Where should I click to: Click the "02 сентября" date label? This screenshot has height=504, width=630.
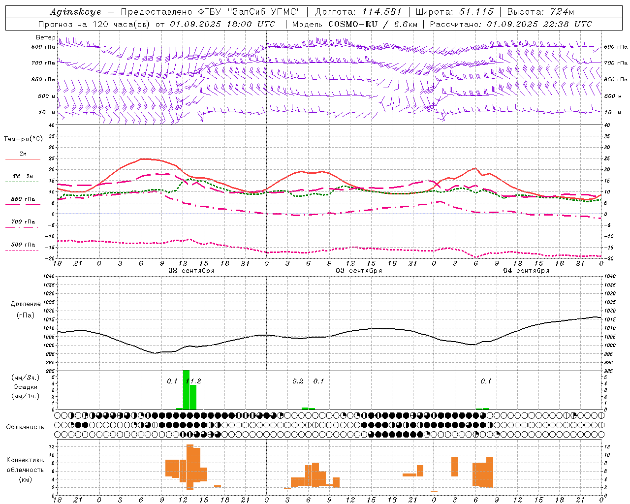(191, 271)
